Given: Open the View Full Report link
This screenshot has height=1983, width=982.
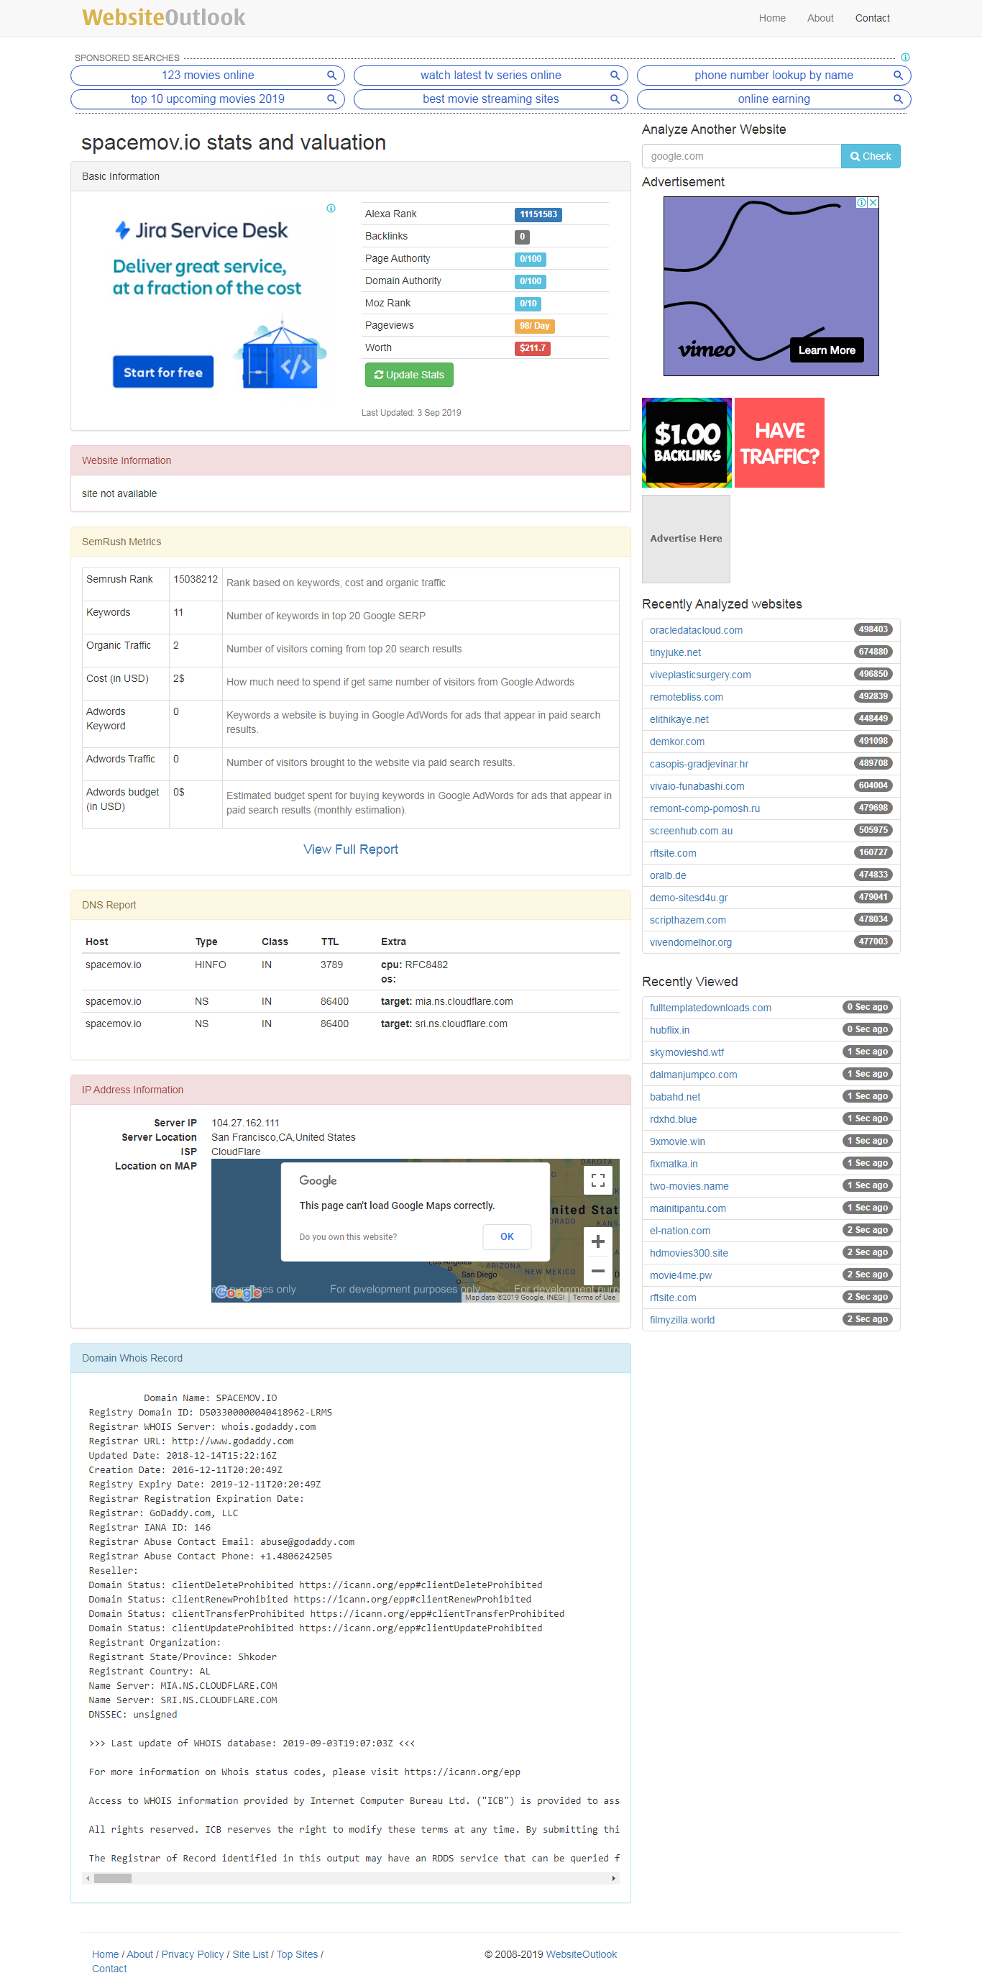Looking at the screenshot, I should tap(351, 849).
